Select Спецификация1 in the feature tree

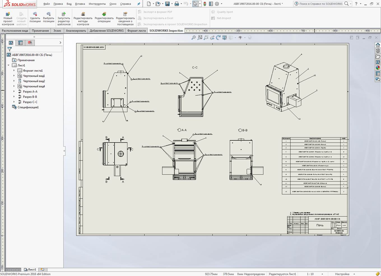[x=28, y=107]
